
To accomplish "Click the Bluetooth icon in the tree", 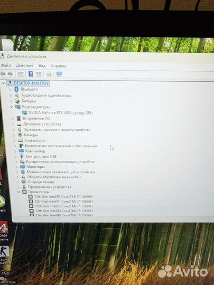I will [16, 89].
